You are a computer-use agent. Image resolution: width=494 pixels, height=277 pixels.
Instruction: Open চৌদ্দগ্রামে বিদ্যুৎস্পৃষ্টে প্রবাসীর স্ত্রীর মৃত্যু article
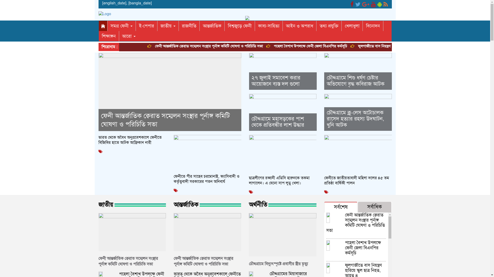pos(278,264)
